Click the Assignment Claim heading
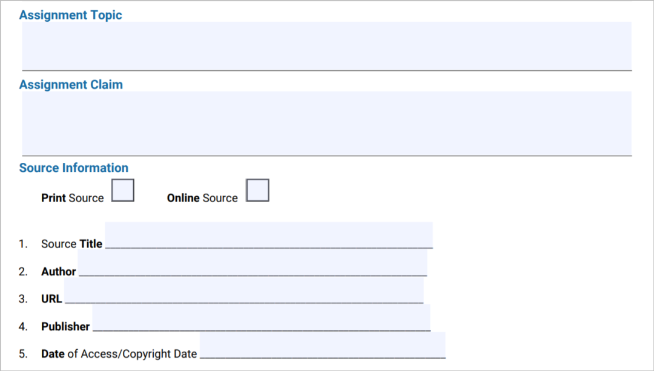 71,85
